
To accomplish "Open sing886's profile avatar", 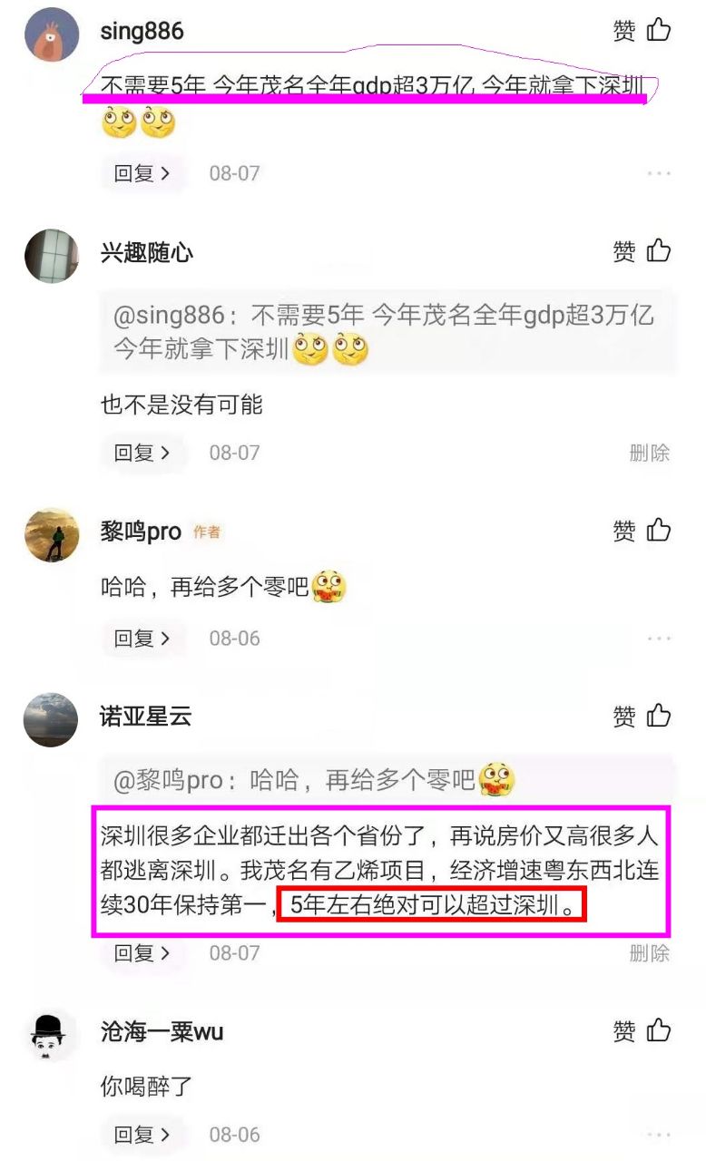I will click(51, 34).
